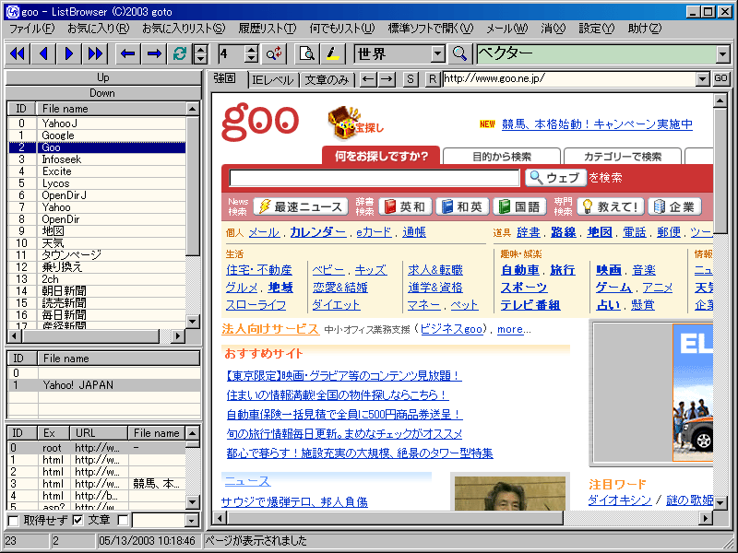Click the browser pane left arrow button

point(368,79)
